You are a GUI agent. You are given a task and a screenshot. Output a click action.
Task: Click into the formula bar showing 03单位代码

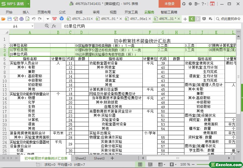(151, 26)
